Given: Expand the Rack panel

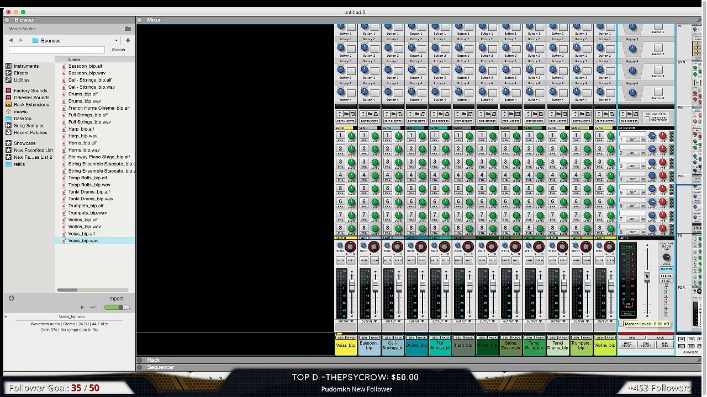Looking at the screenshot, I should tap(140, 360).
